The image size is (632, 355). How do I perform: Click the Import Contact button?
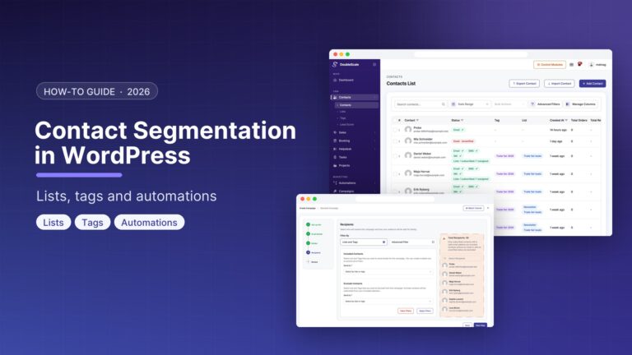click(560, 83)
